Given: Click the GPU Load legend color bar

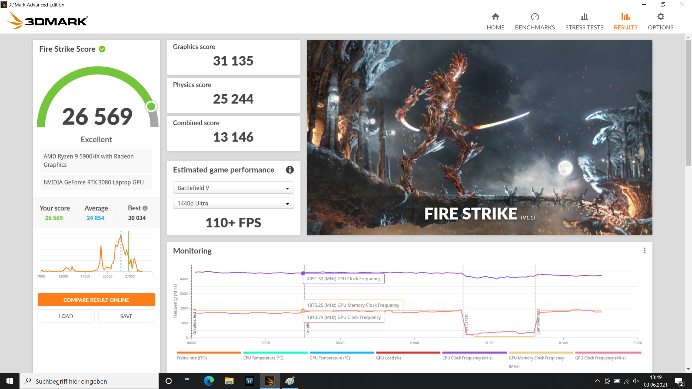Looking at the screenshot, I should (x=408, y=353).
